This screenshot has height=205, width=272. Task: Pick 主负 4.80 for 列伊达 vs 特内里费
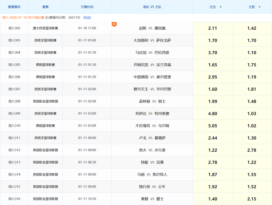[x=213, y=113]
